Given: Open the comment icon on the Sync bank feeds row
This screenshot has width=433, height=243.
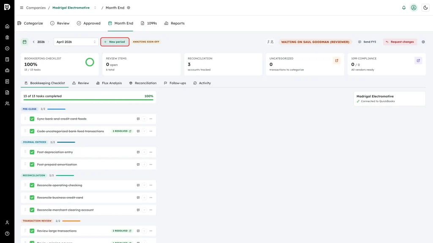Looking at the screenshot, I should pyautogui.click(x=138, y=119).
